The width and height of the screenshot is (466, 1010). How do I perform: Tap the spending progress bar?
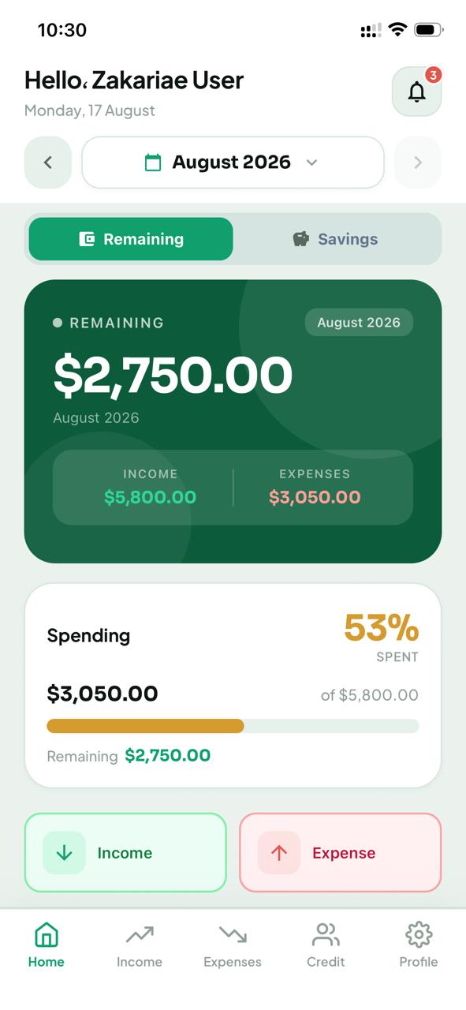click(233, 726)
